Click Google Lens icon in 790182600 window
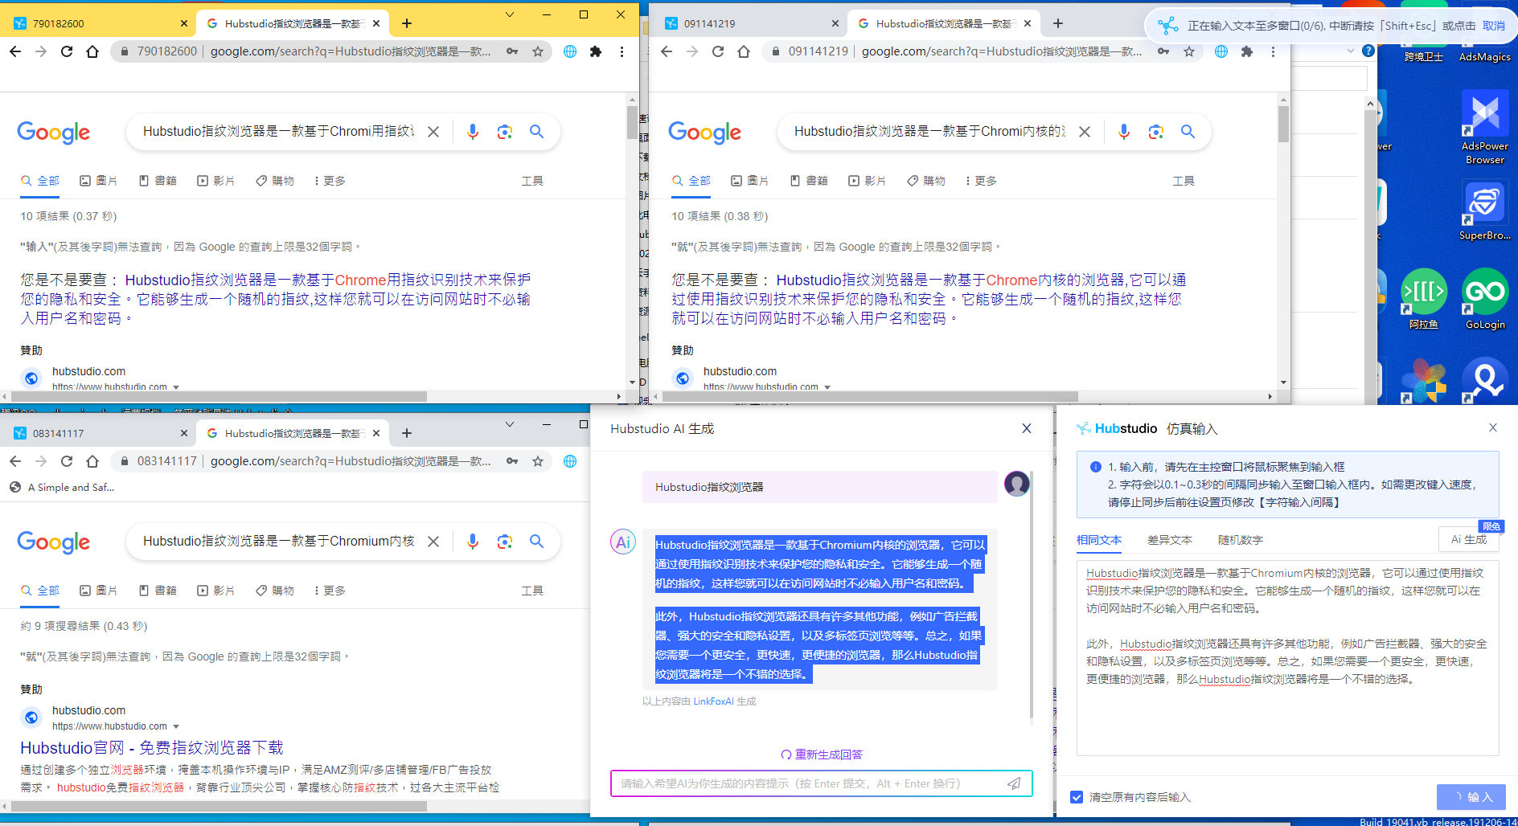This screenshot has width=1518, height=826. click(x=505, y=132)
